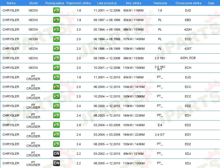Select production years 06.1994 -> 08.1999

(107, 39)
